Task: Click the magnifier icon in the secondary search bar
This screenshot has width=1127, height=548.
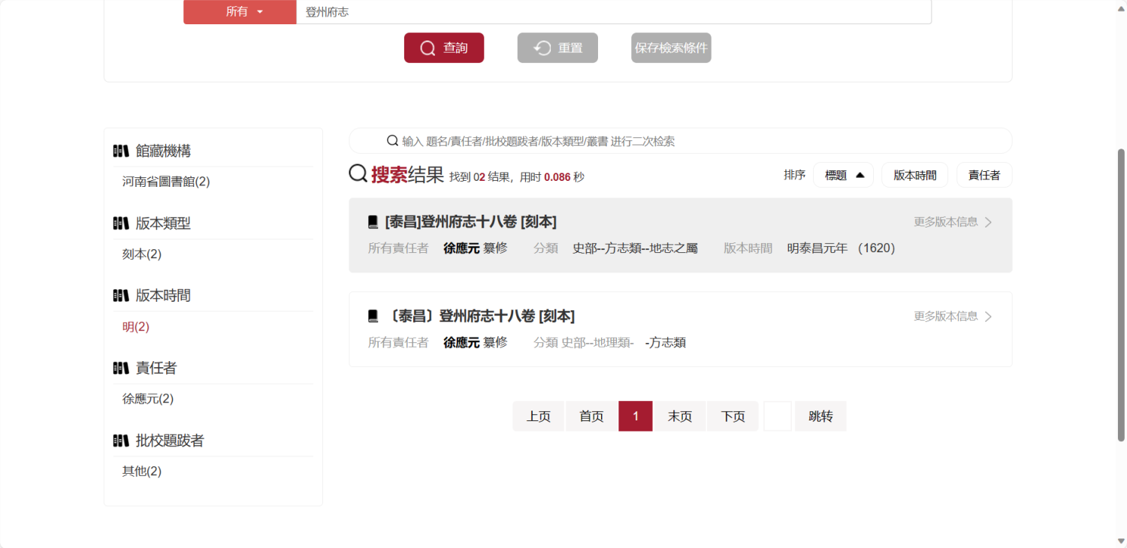Action: pyautogui.click(x=391, y=140)
